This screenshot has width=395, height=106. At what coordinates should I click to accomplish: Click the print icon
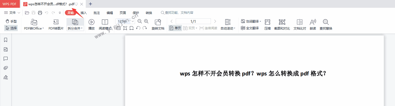coord(40,13)
